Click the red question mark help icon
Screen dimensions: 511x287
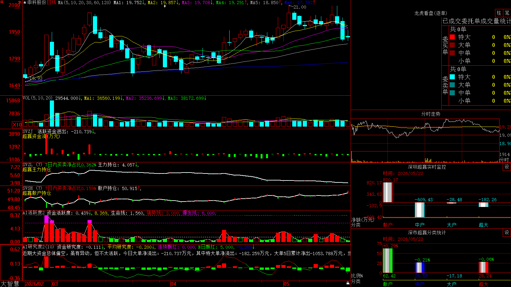pyautogui.click(x=19, y=3)
